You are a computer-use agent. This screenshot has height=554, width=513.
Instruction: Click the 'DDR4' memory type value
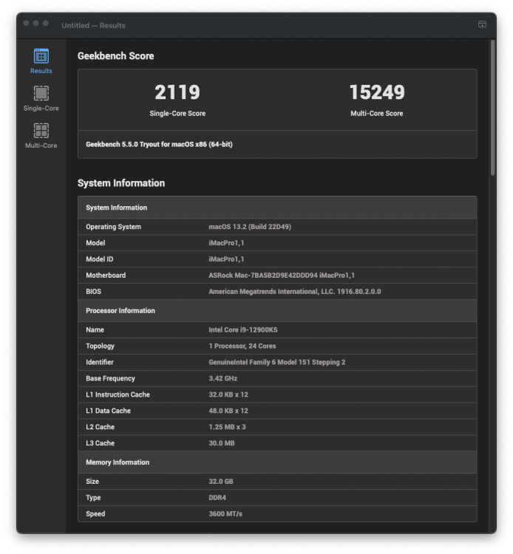217,498
